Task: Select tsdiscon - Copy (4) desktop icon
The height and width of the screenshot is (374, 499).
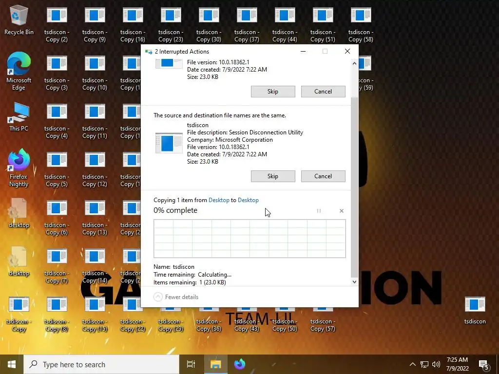Action: [57, 122]
